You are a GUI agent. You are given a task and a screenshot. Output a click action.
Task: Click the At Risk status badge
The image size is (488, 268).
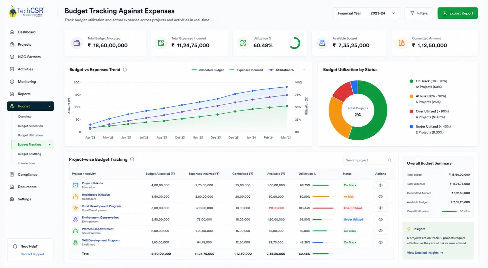[348, 197]
